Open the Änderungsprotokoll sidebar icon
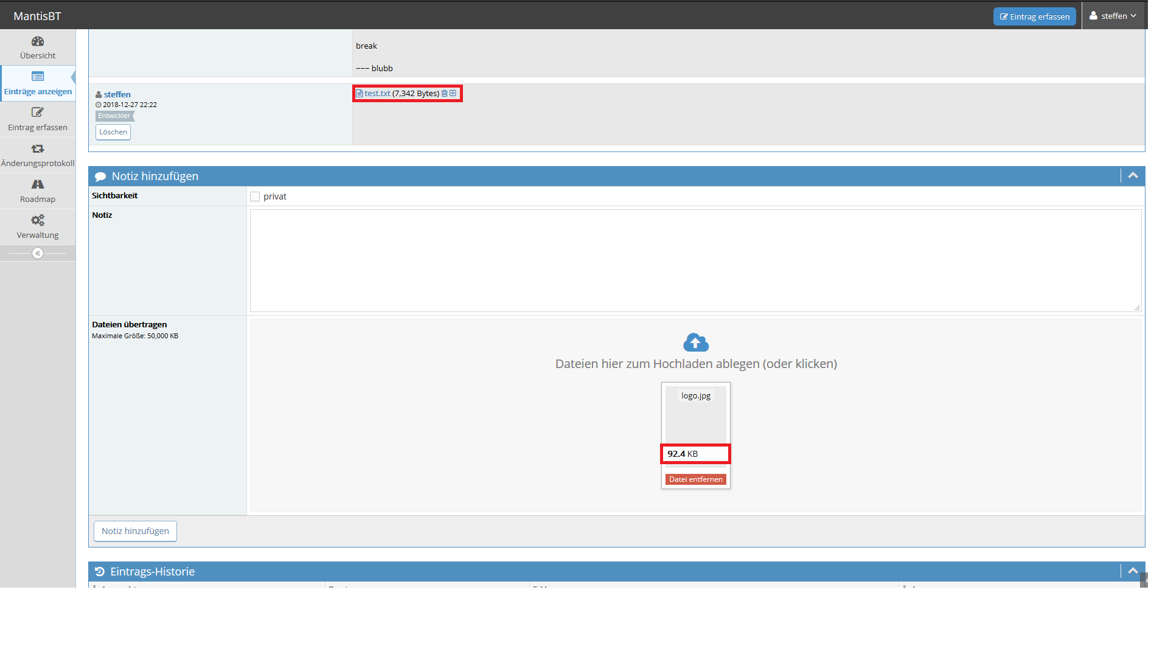This screenshot has height=657, width=1168. (x=38, y=148)
